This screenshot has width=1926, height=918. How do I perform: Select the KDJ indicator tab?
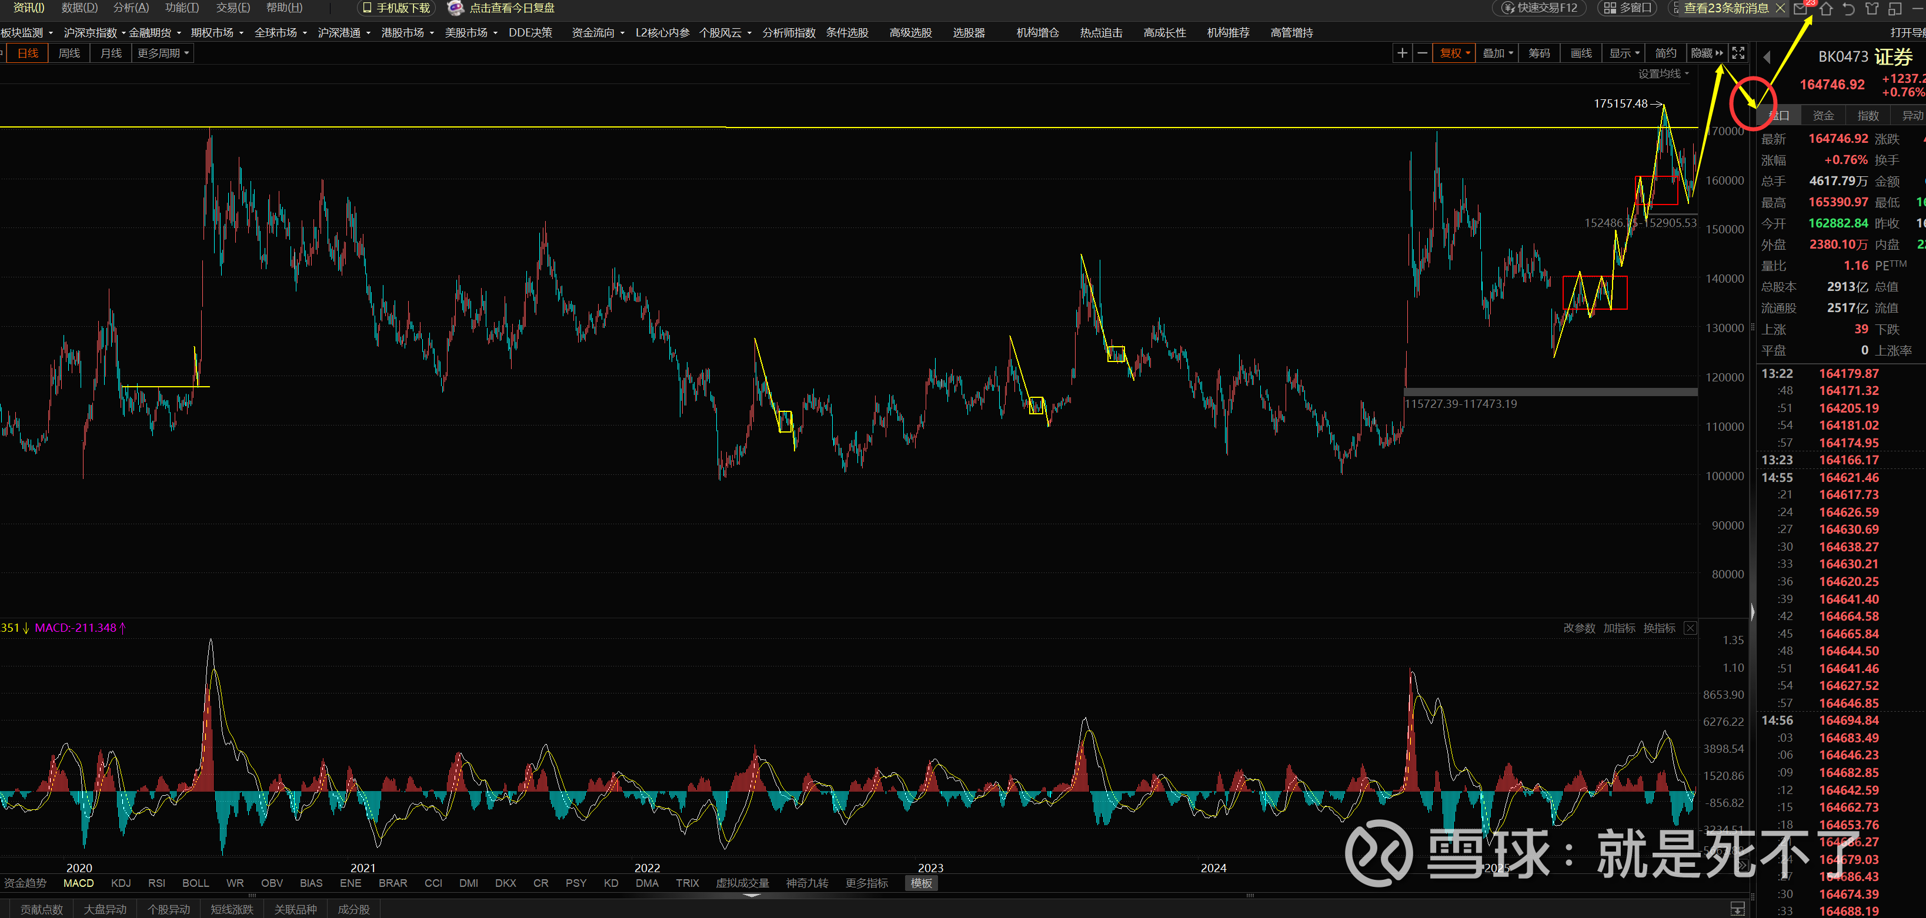[121, 883]
